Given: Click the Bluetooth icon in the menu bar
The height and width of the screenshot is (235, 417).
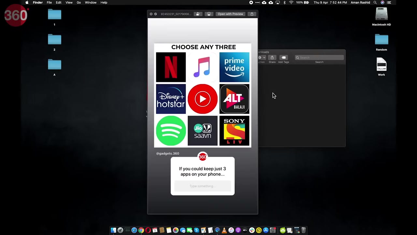Looking at the screenshot, I should (285, 3).
